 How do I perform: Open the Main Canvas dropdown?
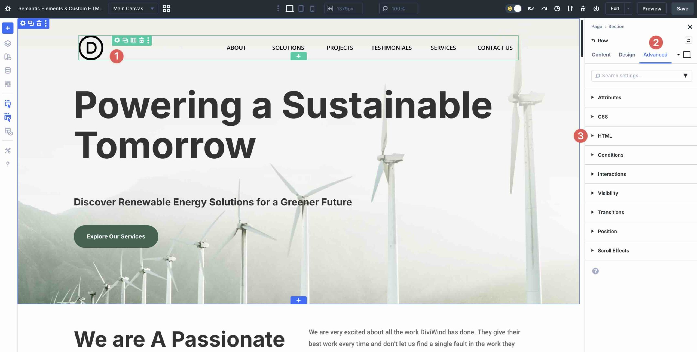(133, 9)
